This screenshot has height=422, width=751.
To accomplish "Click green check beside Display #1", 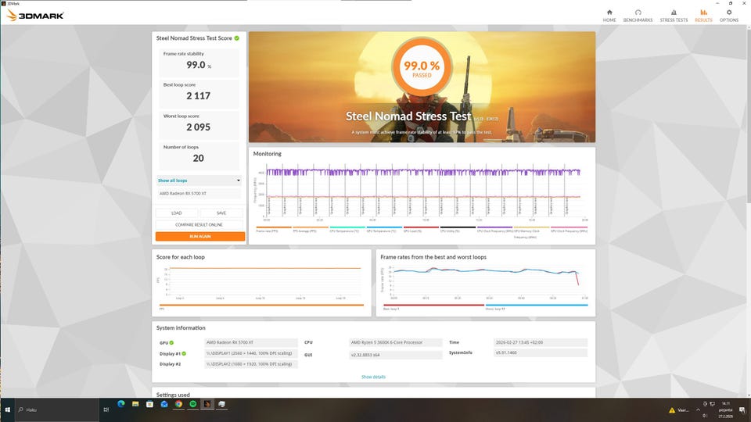I will (184, 353).
